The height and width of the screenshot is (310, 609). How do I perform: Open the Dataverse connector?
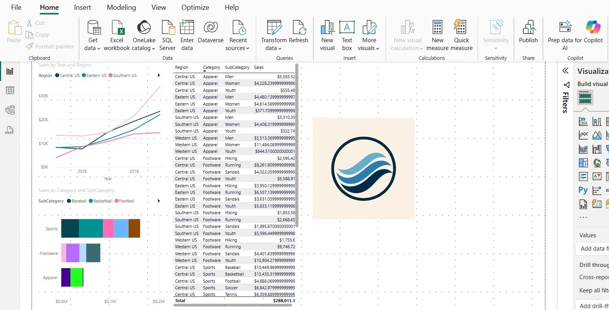click(210, 32)
